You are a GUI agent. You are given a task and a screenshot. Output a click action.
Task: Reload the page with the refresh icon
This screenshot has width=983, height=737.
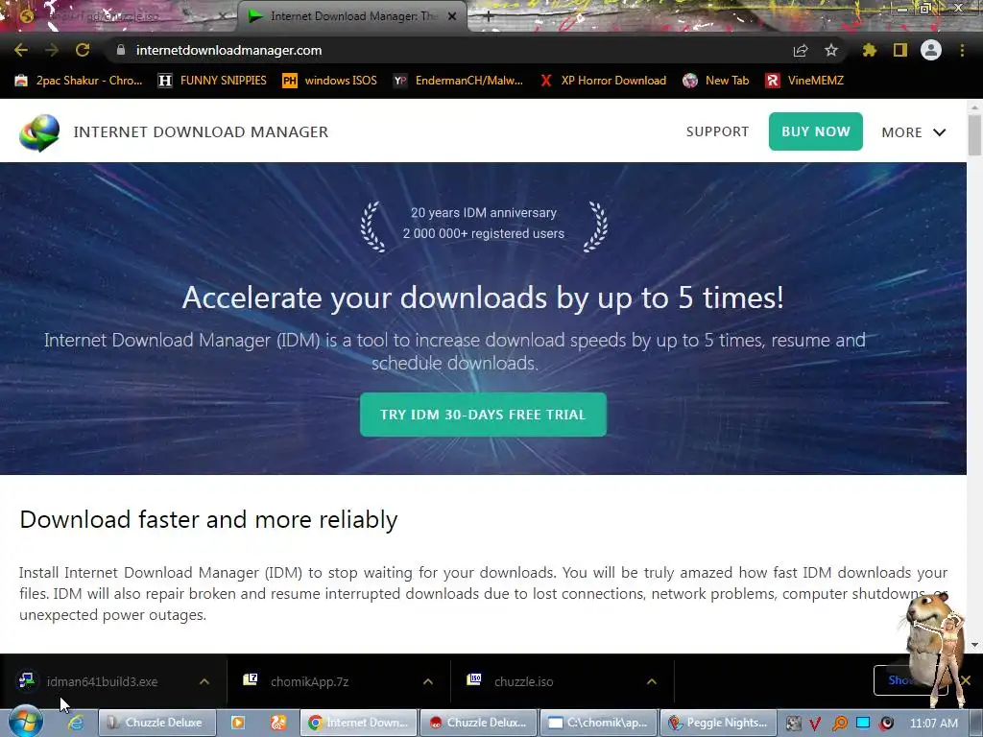tap(83, 50)
